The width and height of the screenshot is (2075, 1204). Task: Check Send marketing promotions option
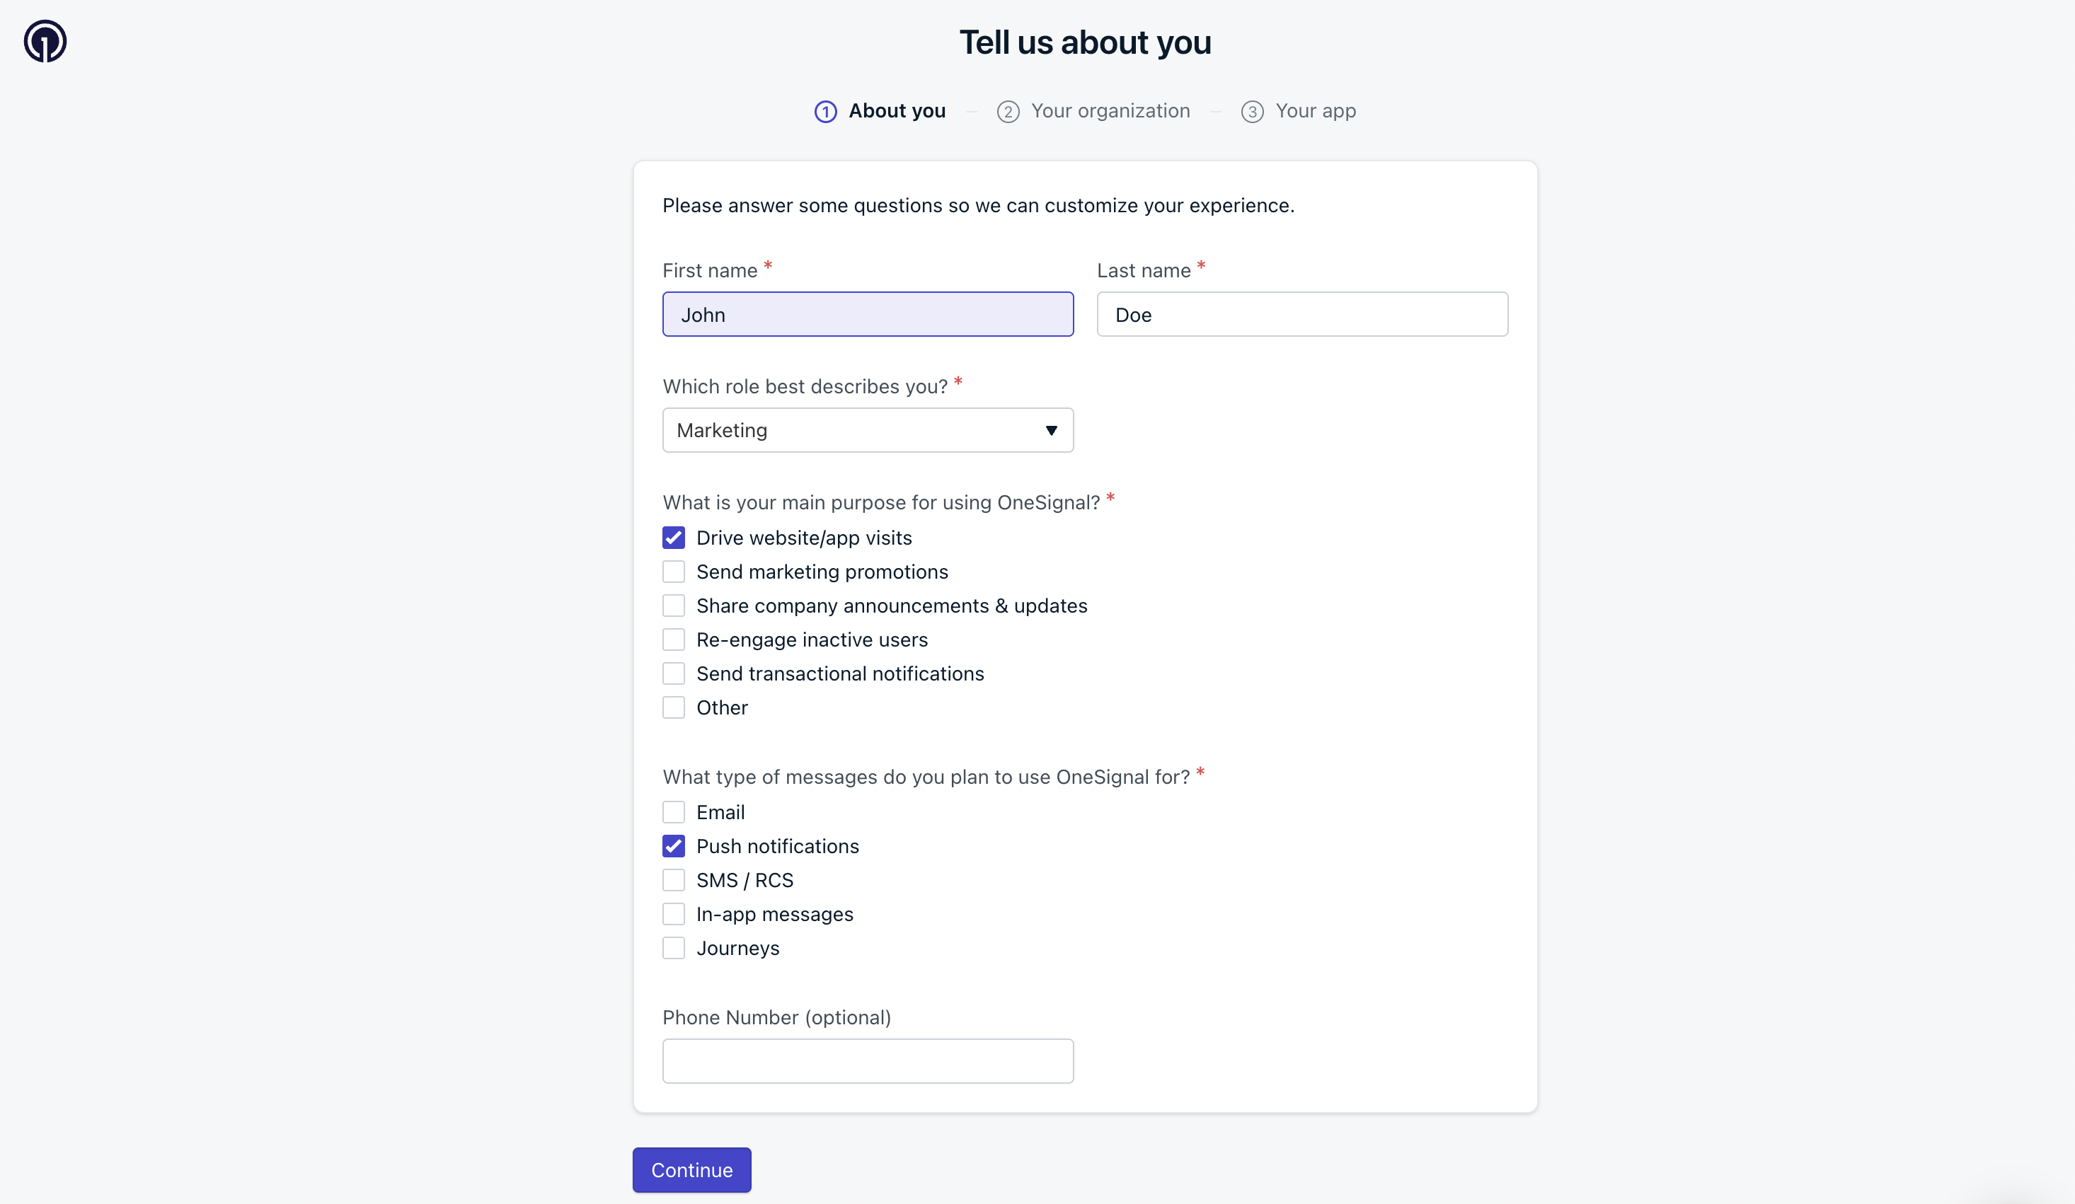tap(674, 572)
